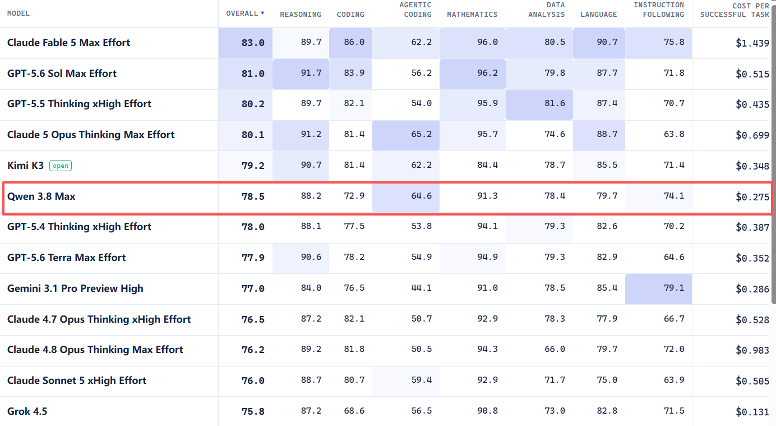Open GPT-5.6 Sol Max Effort model entry
The height and width of the screenshot is (426, 776).
pyautogui.click(x=62, y=74)
